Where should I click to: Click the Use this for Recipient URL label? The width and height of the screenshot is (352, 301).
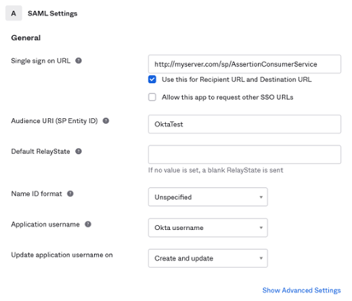coord(237,79)
